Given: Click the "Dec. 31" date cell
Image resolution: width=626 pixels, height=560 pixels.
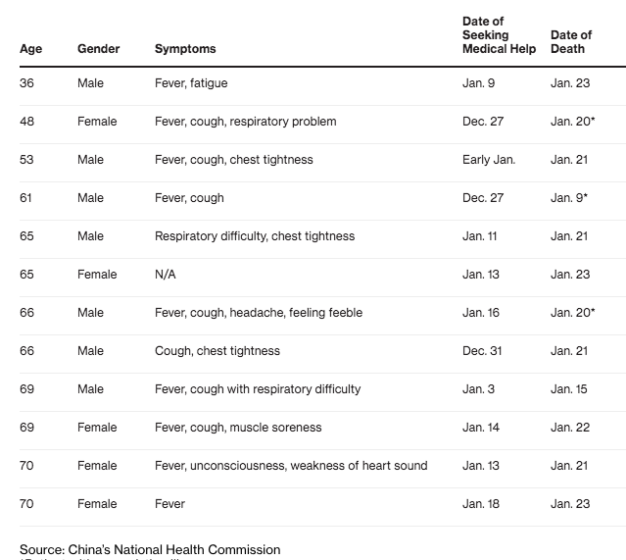Looking at the screenshot, I should tap(483, 351).
